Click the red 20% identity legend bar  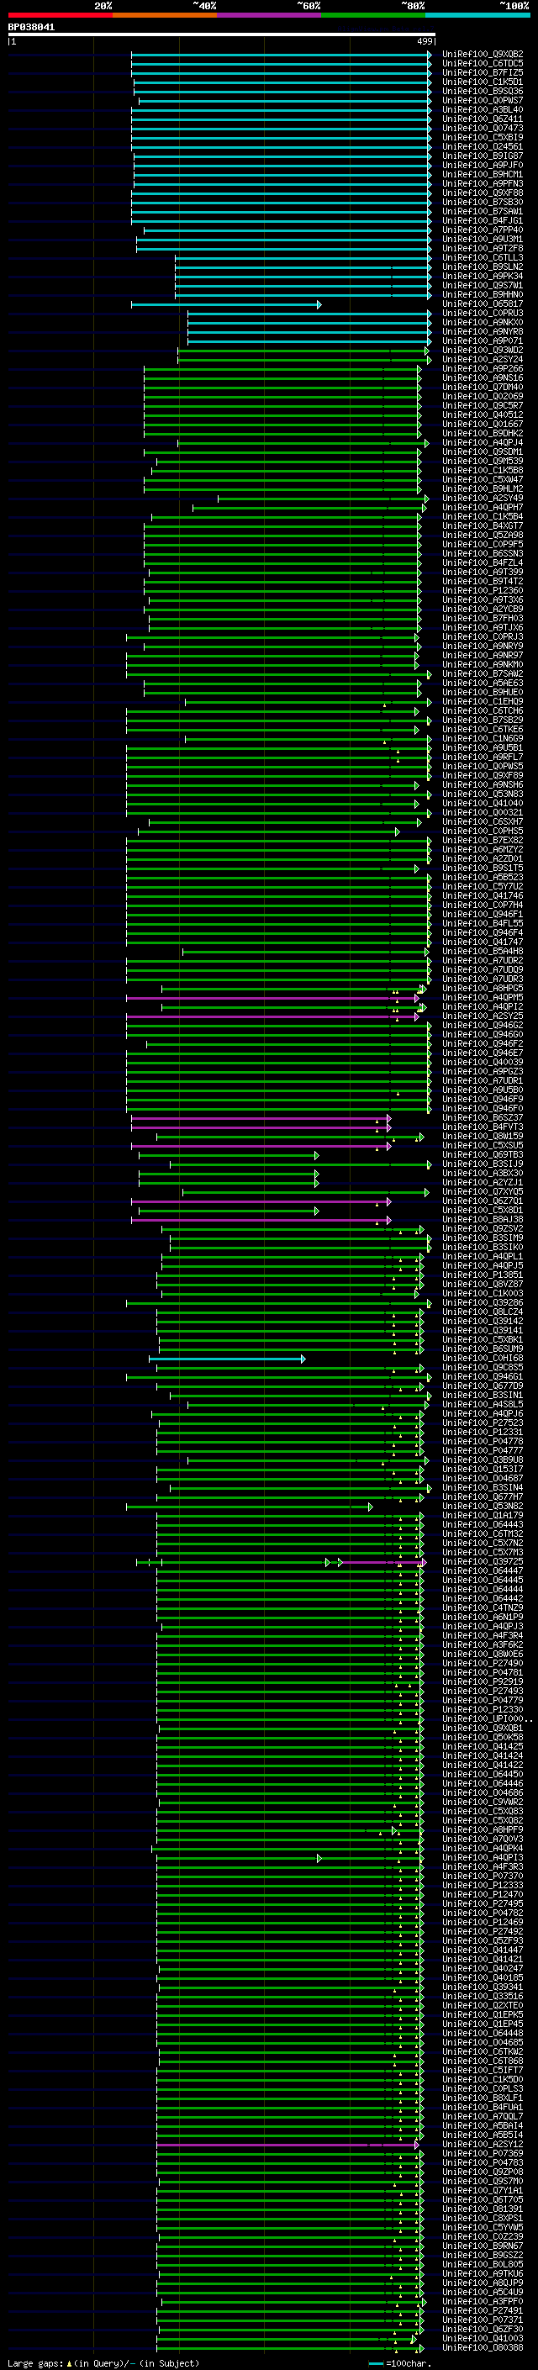point(60,15)
